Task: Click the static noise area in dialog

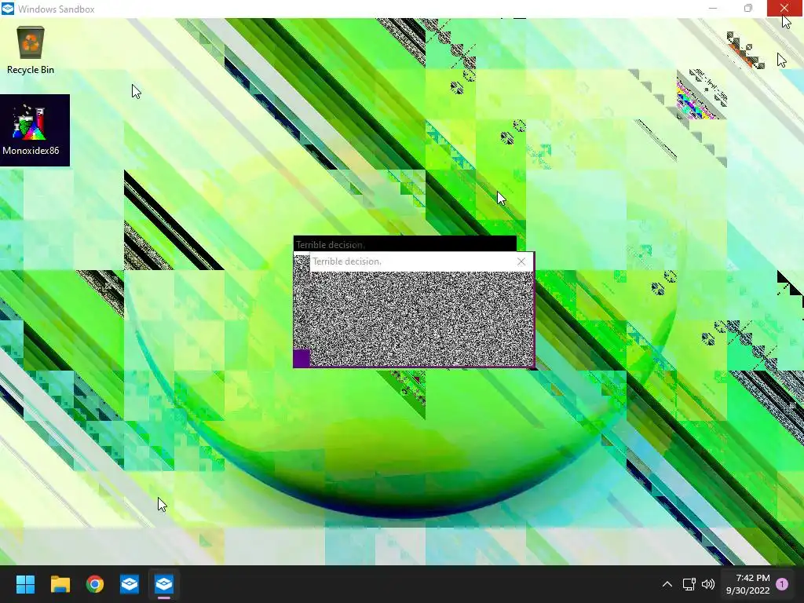Action: click(x=422, y=319)
